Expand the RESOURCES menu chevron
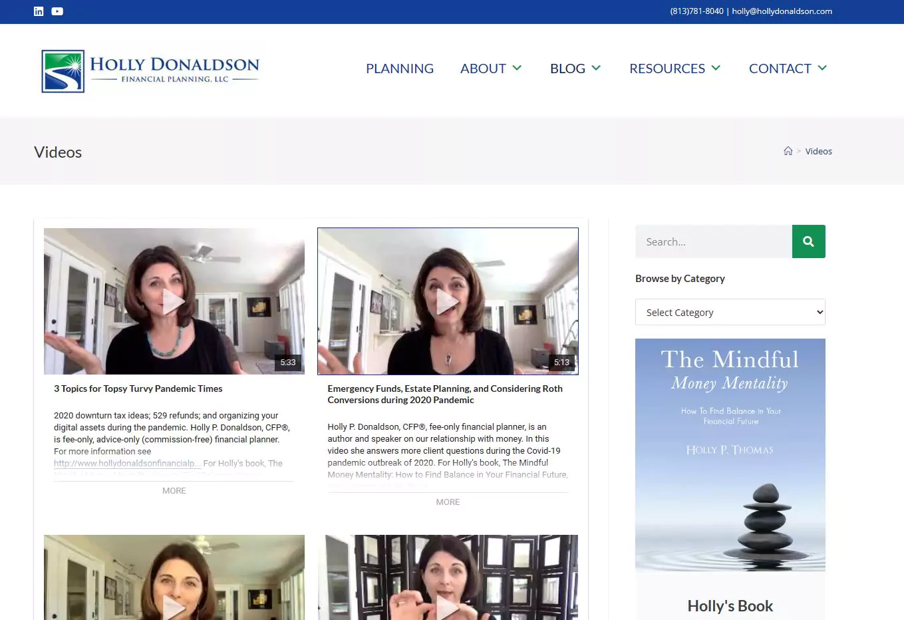The width and height of the screenshot is (904, 620). 716,68
